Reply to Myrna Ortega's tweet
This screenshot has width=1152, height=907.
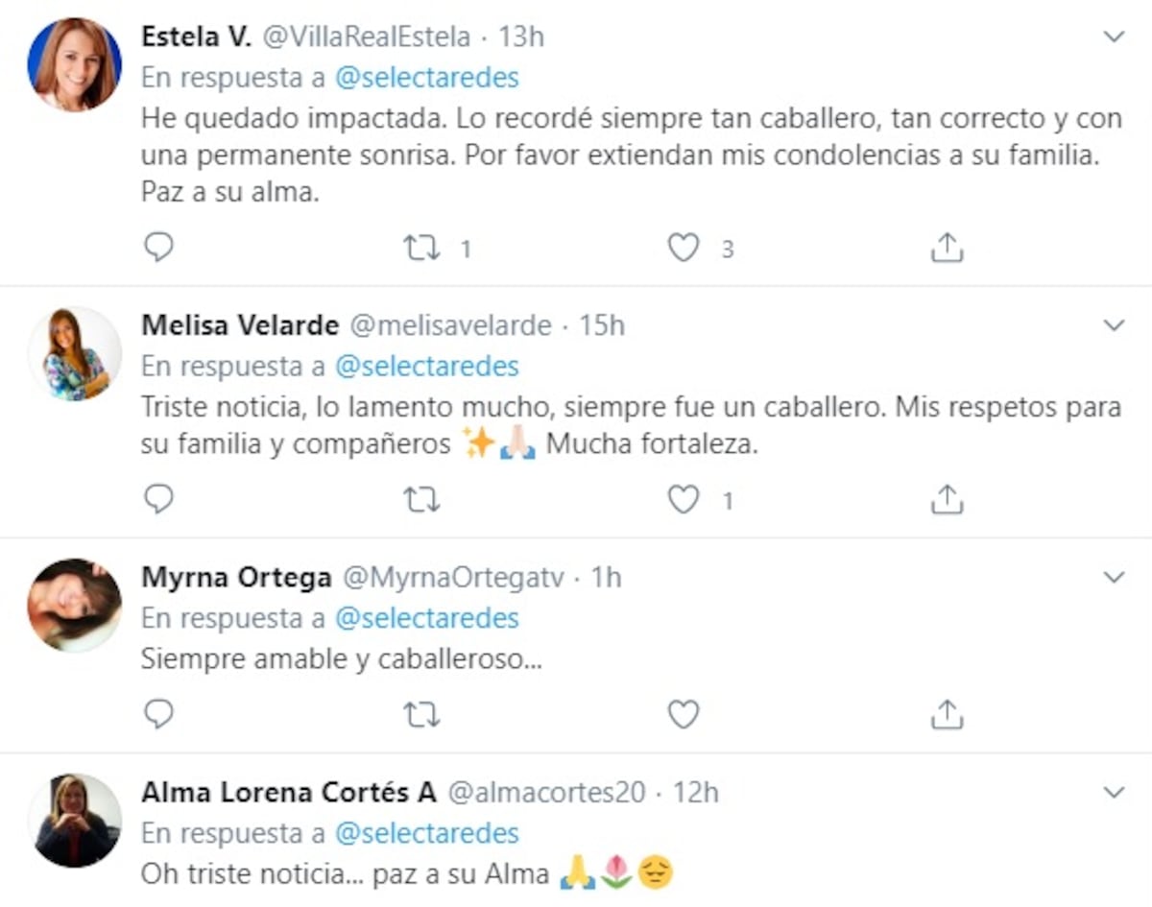point(157,714)
